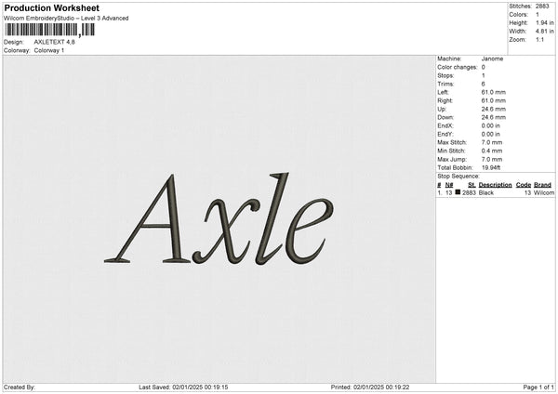558x394 pixels.
Task: Click the 'Total Bobbin:' label
Action: [x=455, y=167]
